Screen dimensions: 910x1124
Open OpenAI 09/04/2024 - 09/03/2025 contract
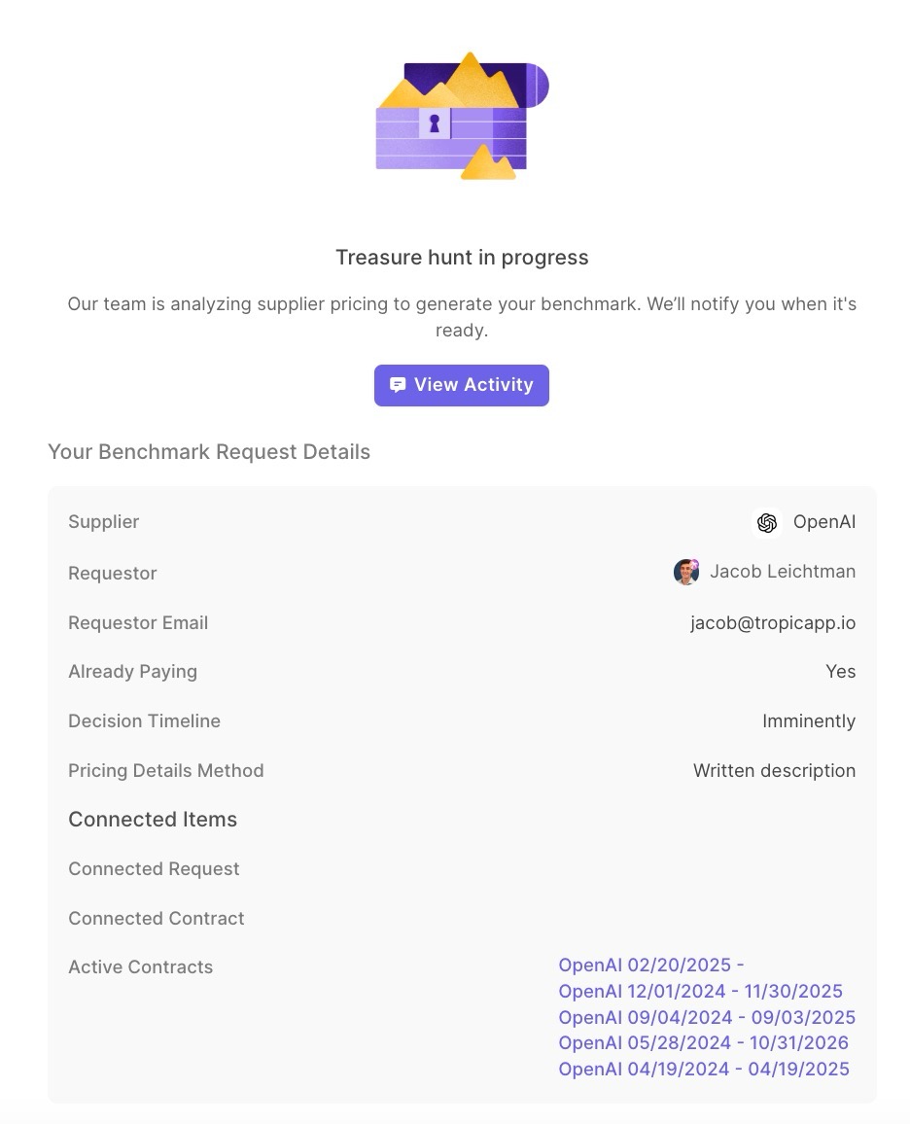point(707,1017)
